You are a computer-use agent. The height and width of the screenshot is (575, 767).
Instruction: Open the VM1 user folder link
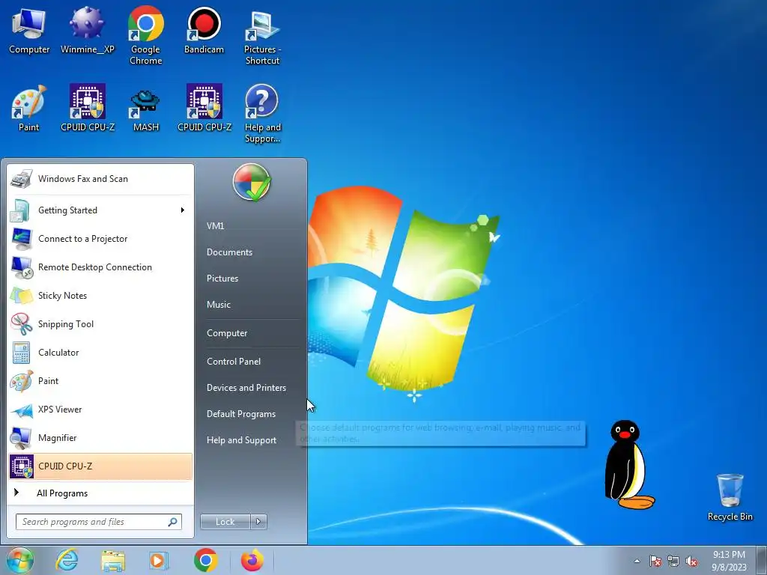pos(215,226)
